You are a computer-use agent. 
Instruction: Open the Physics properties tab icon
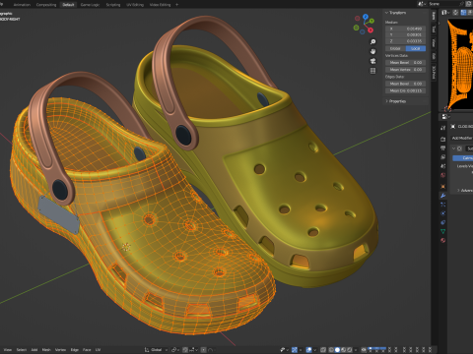pos(442,213)
